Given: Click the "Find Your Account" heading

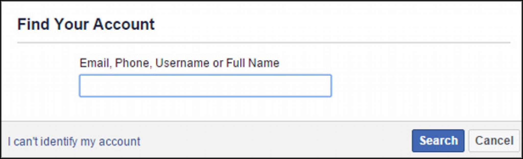Looking at the screenshot, I should 86,25.
